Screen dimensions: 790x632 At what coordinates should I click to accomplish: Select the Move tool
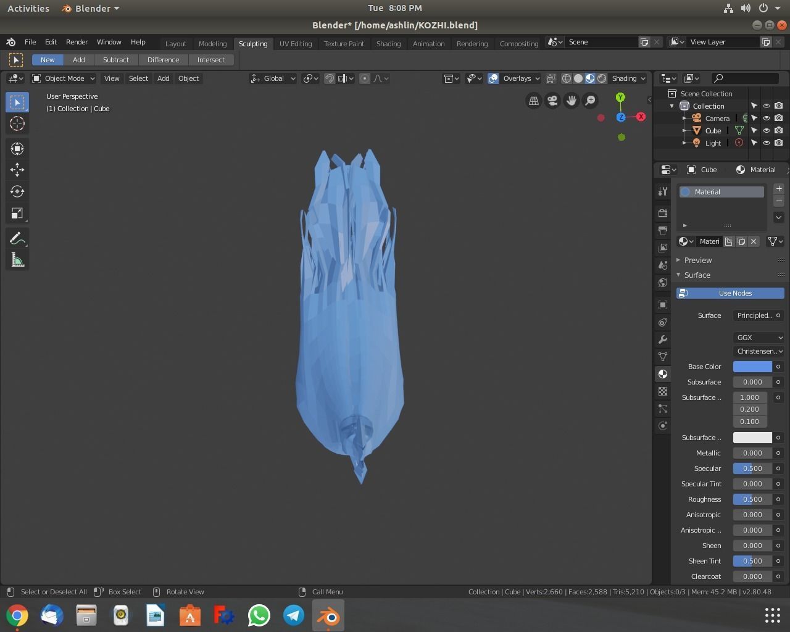tap(17, 170)
